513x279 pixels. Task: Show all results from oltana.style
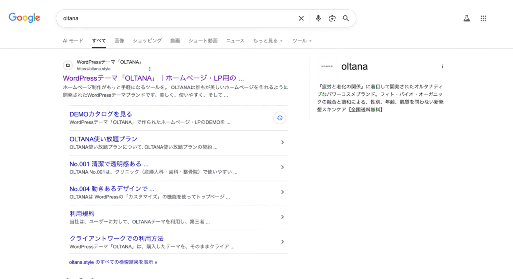point(113,262)
